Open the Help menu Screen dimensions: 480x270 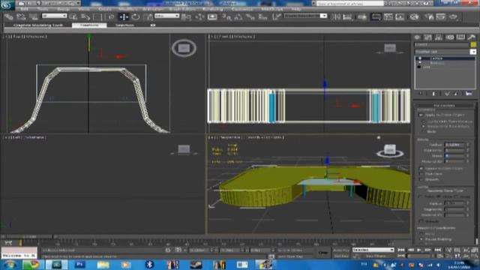tap(296, 9)
